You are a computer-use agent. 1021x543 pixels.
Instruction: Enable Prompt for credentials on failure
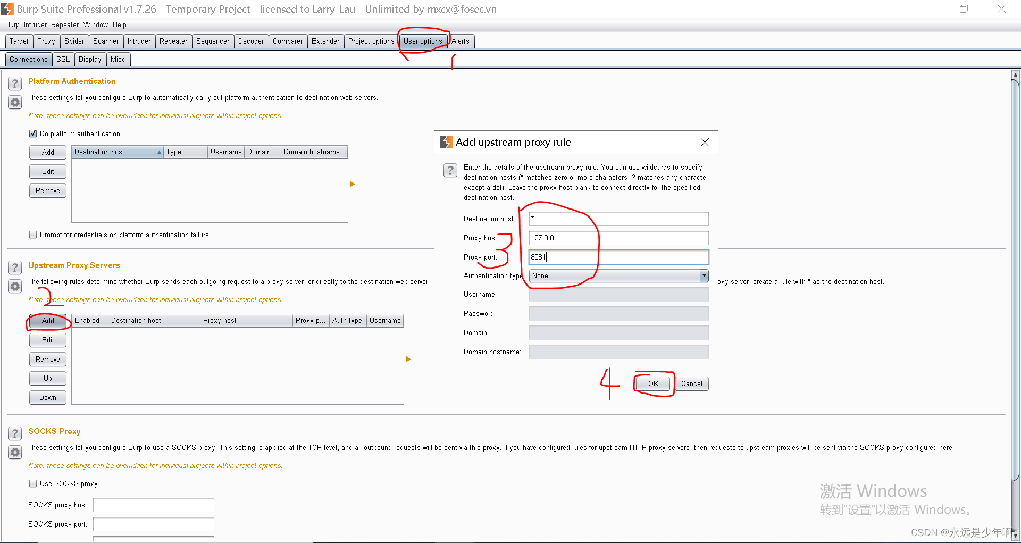pos(33,235)
